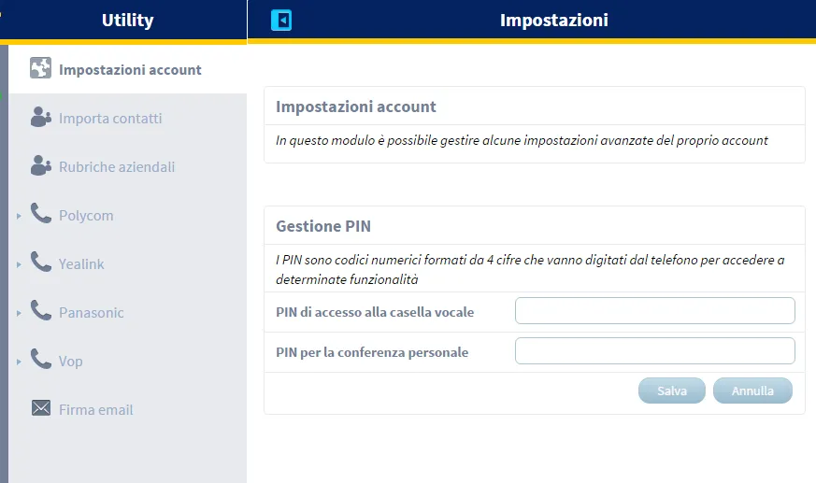The image size is (816, 483).
Task: Collapse sidebar with the blue panel icon
Action: click(280, 20)
